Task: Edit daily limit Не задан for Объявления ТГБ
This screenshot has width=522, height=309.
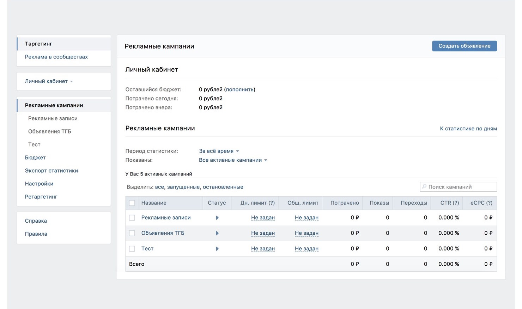Action: click(x=263, y=233)
